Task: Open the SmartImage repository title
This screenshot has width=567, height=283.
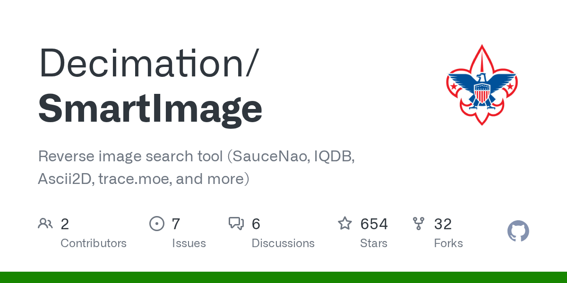Action: point(150,108)
